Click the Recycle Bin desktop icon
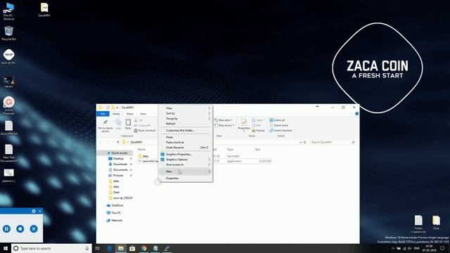This screenshot has width=450, height=253. click(x=8, y=33)
